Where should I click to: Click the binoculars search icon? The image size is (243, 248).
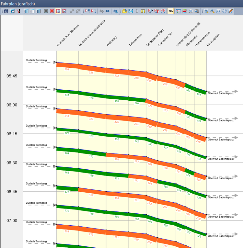click(6, 11)
